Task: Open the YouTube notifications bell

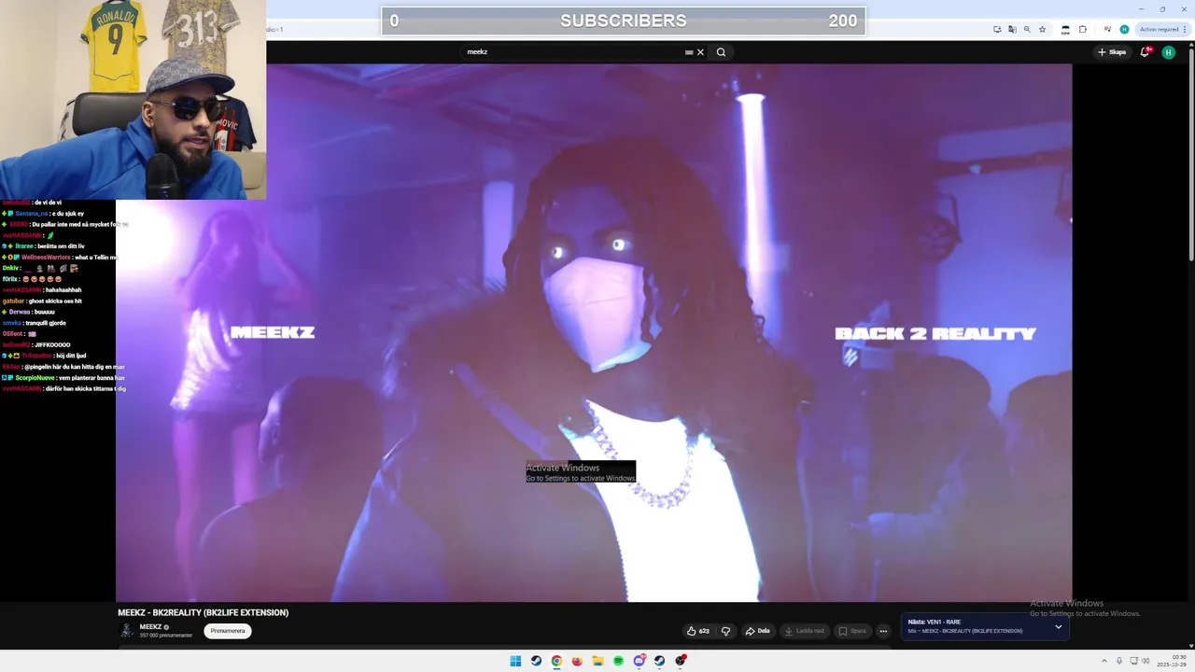Action: click(1146, 52)
